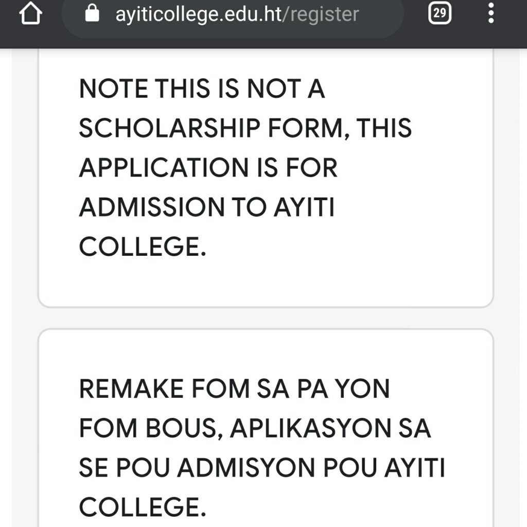527x527 pixels.
Task: Click the line "ADMISSION TO AYITI"
Action: point(207,207)
